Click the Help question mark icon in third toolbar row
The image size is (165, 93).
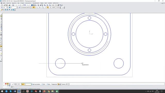(13, 10)
